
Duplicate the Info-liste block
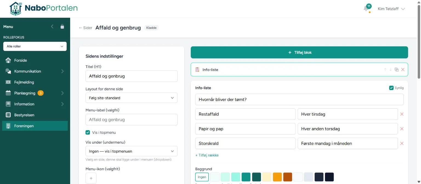[396, 70]
